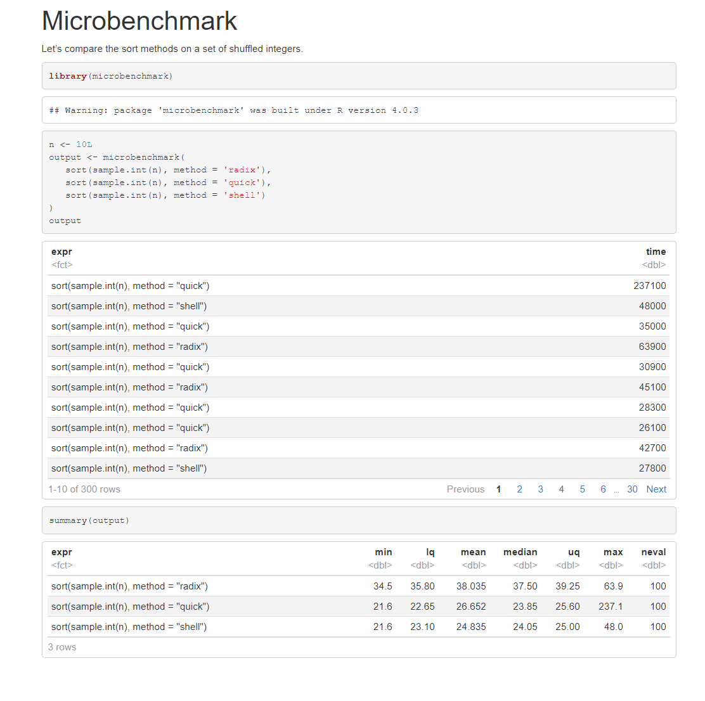Click the uq column header
The image size is (705, 701).
point(574,552)
